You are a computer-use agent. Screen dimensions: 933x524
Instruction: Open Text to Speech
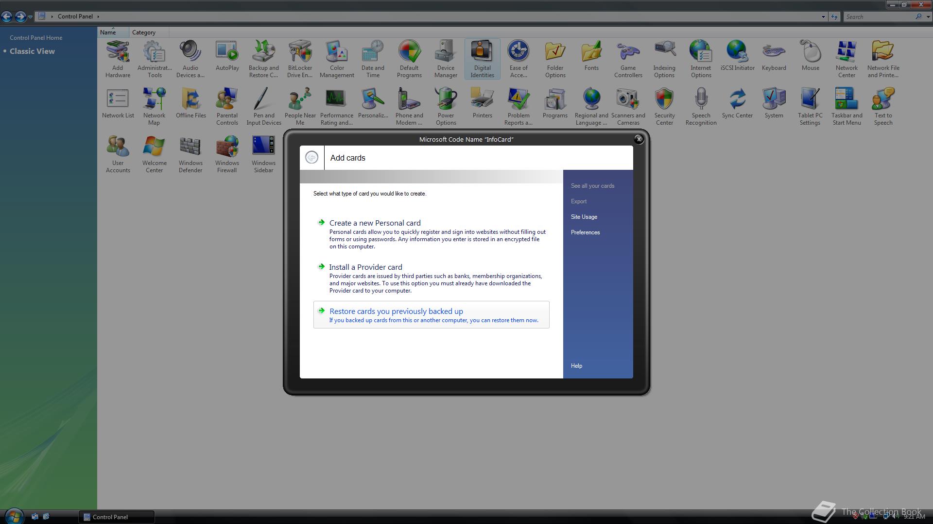(883, 106)
